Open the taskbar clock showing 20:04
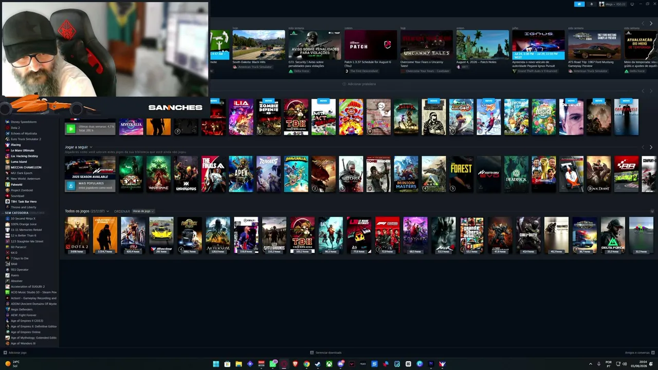This screenshot has width=658, height=370. (639, 364)
